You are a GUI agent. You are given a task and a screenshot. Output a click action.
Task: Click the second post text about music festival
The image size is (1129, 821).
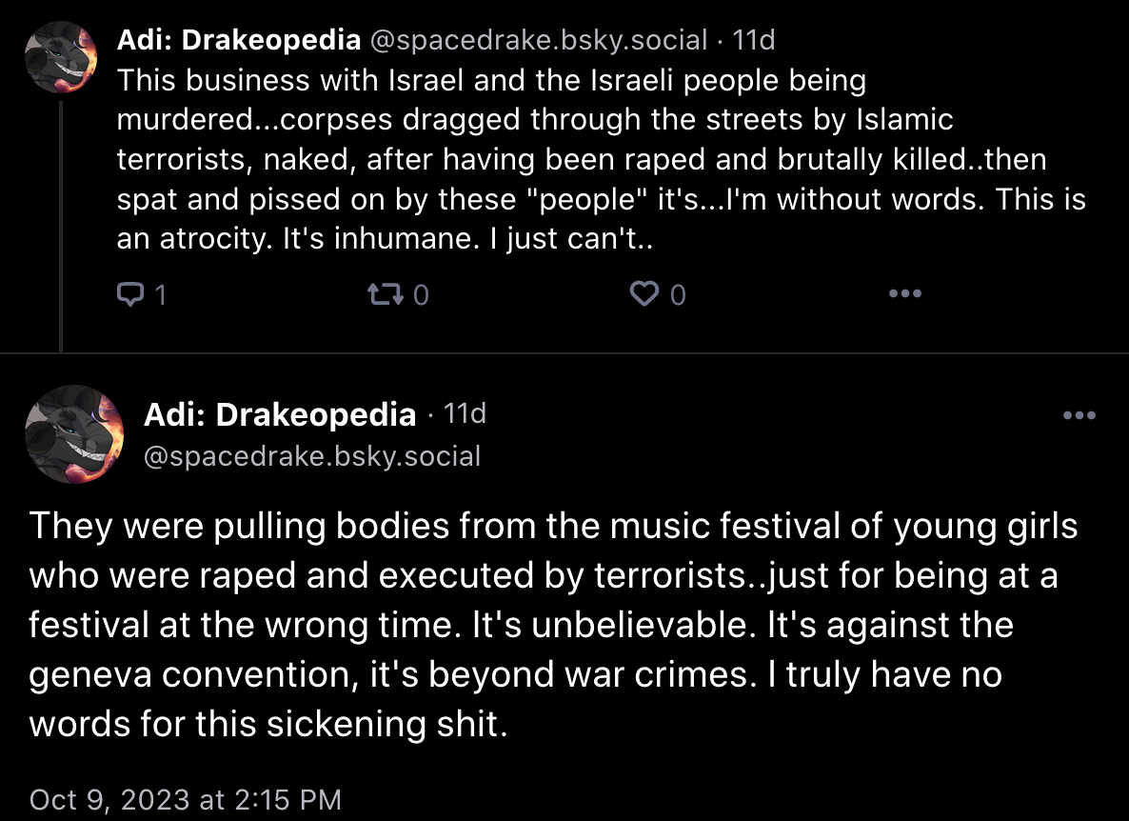tap(553, 625)
